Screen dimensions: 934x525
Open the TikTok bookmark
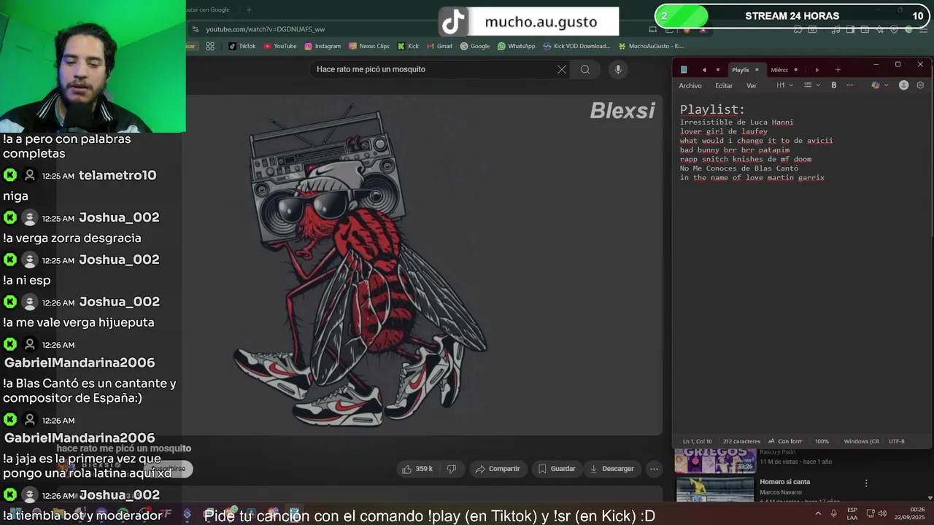pos(242,46)
